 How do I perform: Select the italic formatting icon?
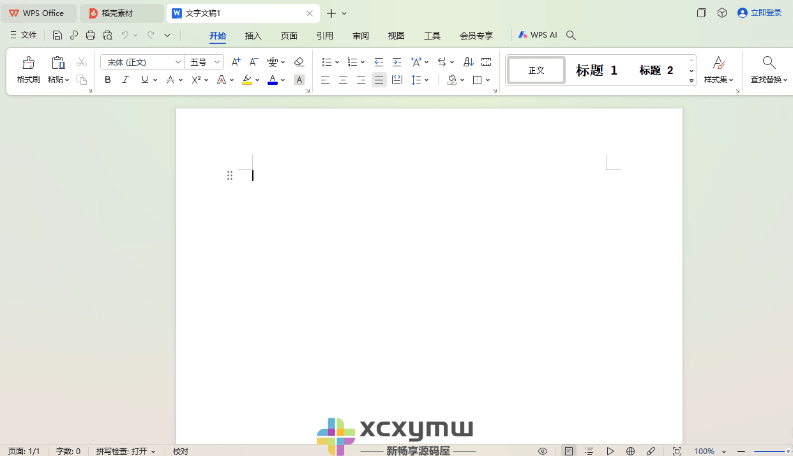pos(125,80)
